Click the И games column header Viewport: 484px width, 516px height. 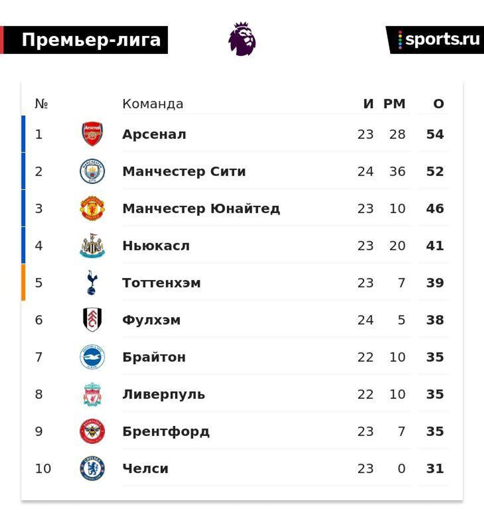(x=368, y=104)
